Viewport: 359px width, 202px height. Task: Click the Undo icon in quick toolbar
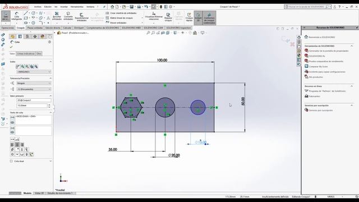[x=146, y=7]
